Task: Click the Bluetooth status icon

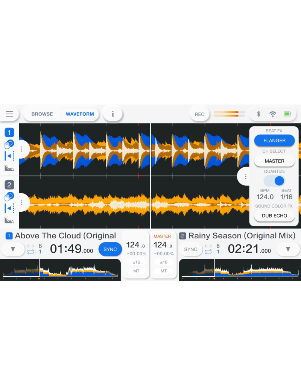Action: (x=258, y=114)
